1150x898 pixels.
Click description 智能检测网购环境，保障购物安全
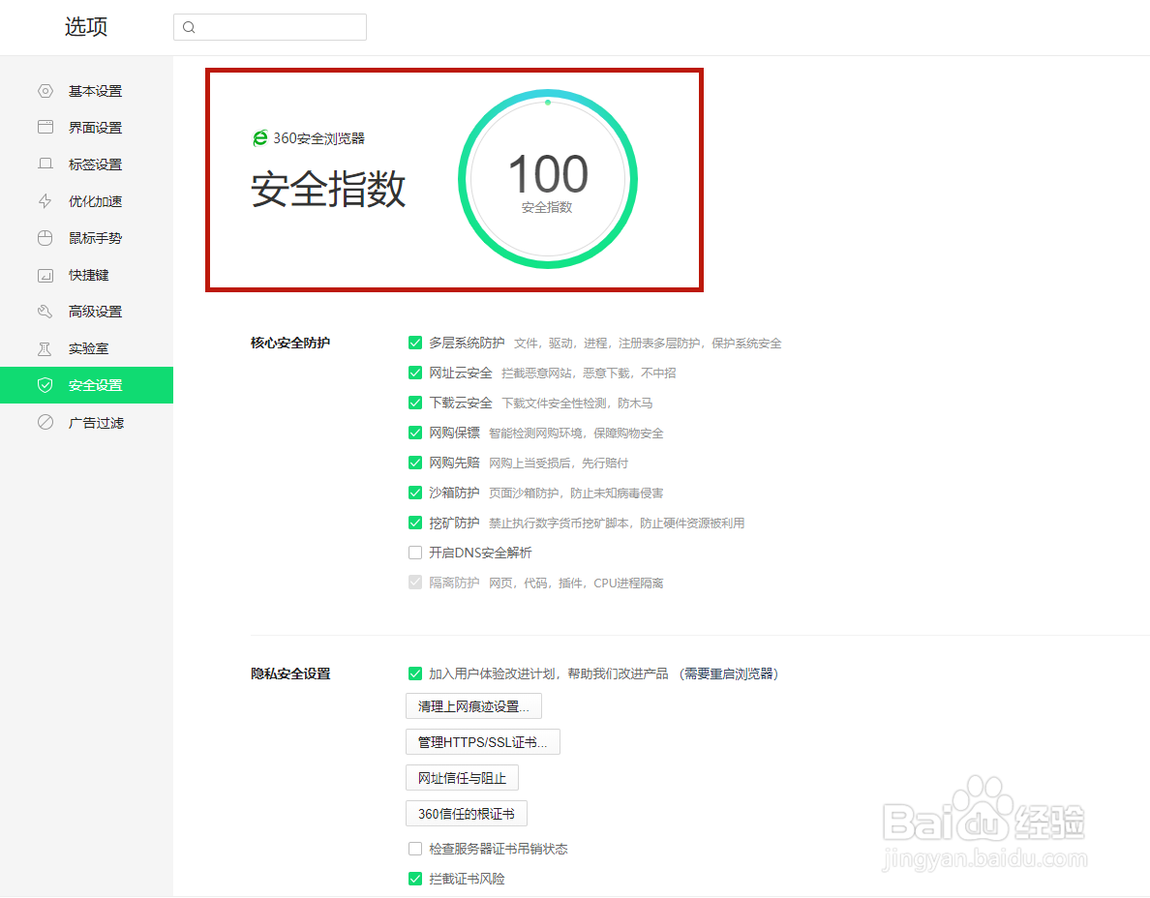577,434
